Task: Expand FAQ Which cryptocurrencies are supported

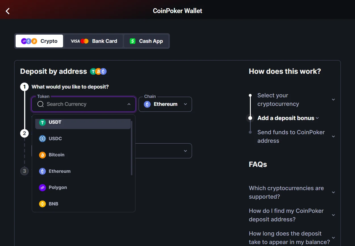Action: pos(292,192)
